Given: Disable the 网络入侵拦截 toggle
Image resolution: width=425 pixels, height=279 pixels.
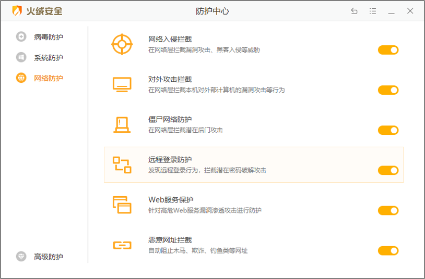Looking at the screenshot, I should coord(388,50).
